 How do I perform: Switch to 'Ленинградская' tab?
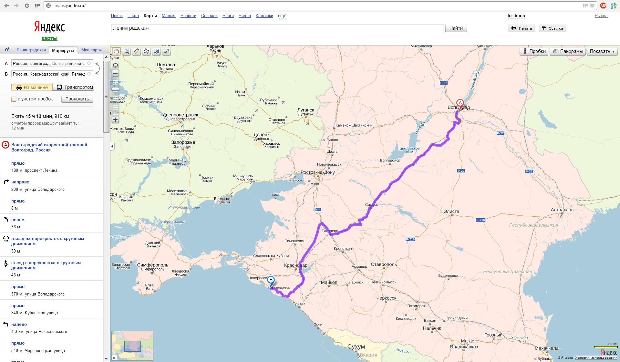(x=31, y=50)
